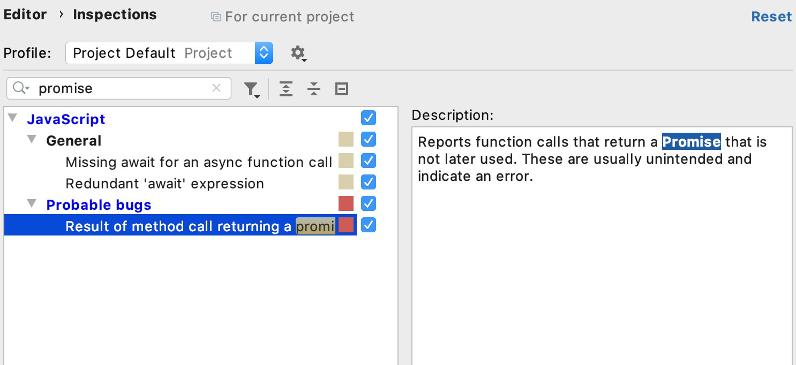Clear the promise search text
Viewport: 796px width, 365px height.
(216, 88)
